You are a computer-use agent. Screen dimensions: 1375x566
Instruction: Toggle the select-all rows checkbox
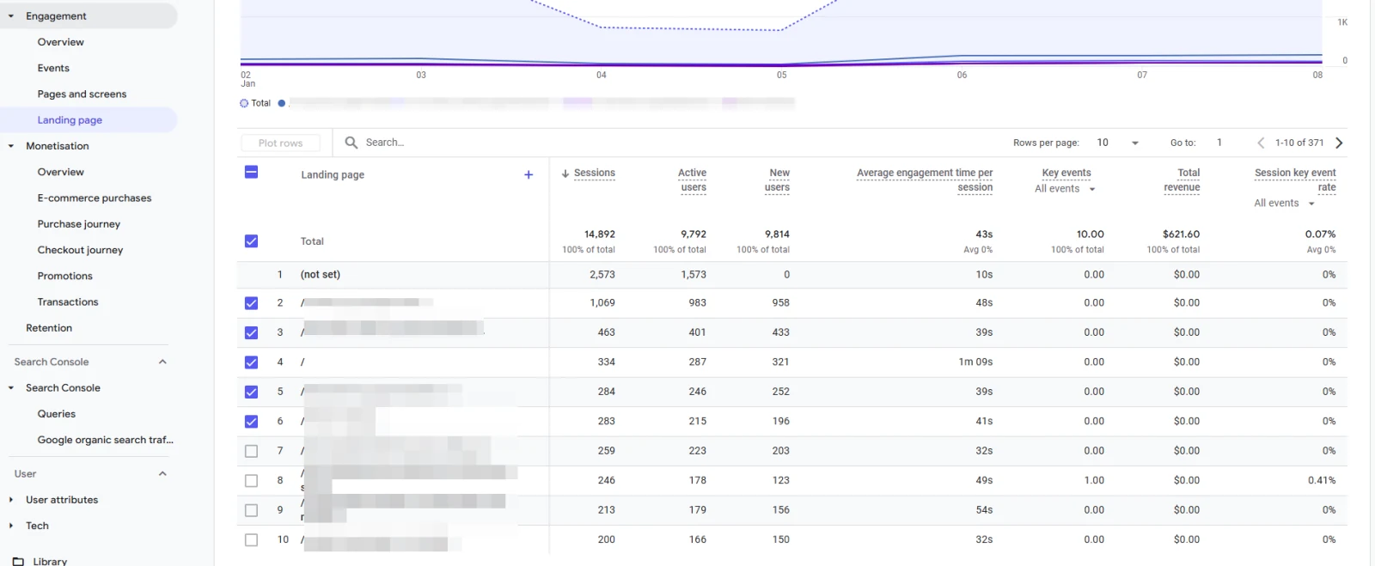[251, 172]
